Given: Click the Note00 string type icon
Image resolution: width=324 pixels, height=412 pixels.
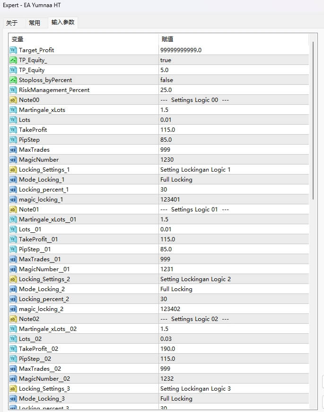Looking at the screenshot, I should coord(13,100).
